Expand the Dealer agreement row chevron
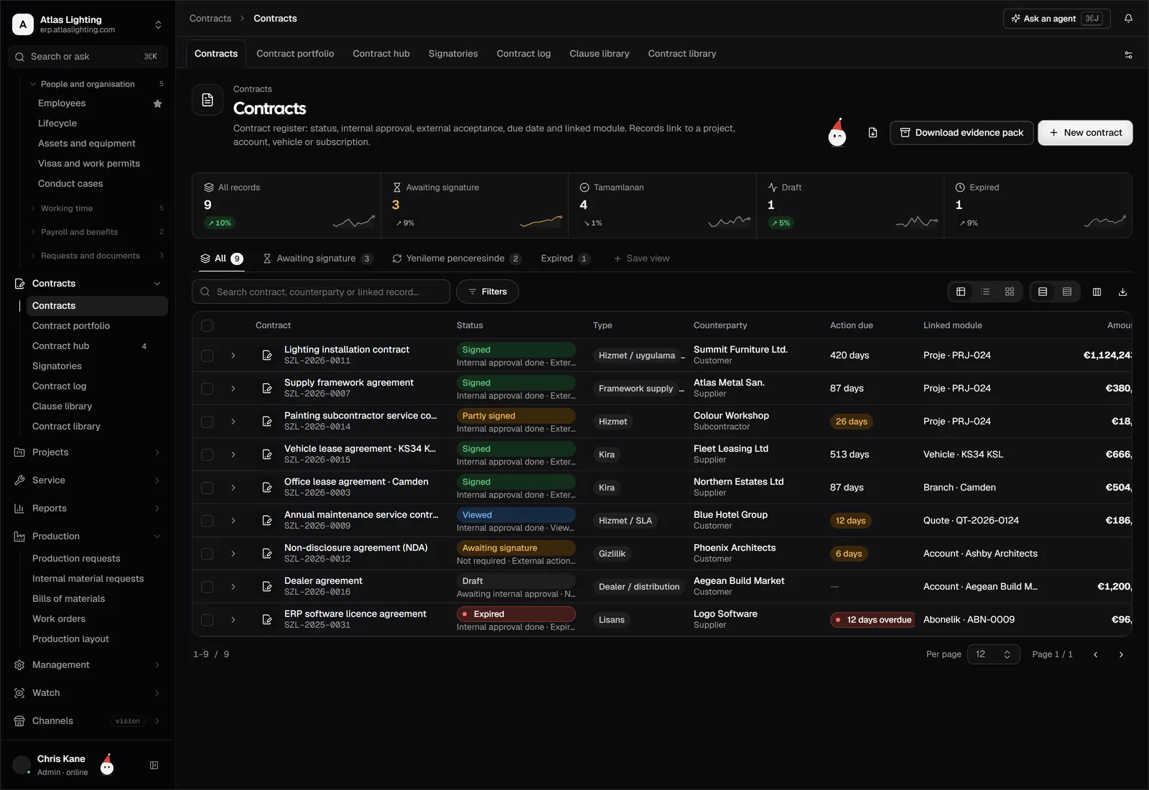The width and height of the screenshot is (1149, 790). coord(233,587)
